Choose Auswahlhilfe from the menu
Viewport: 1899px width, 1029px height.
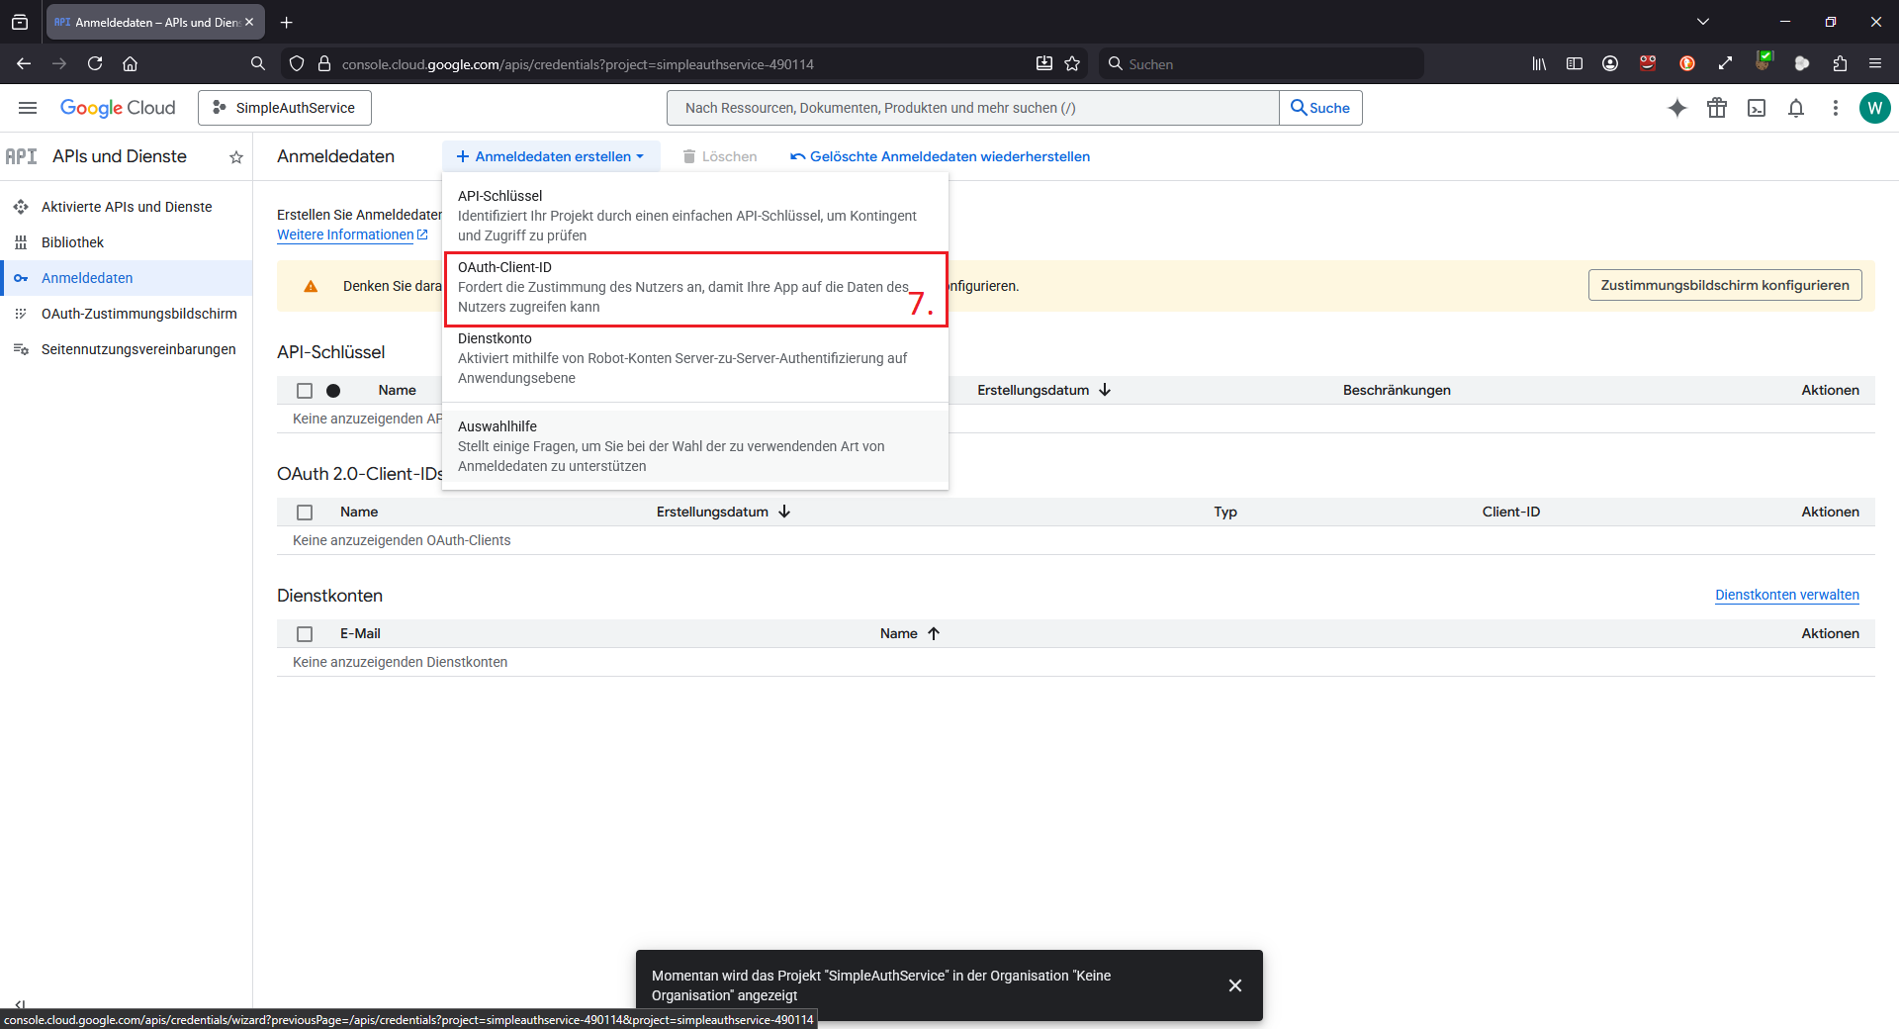[695, 446]
